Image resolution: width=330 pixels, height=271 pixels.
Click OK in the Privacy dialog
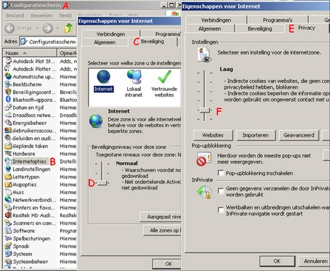tap(277, 261)
